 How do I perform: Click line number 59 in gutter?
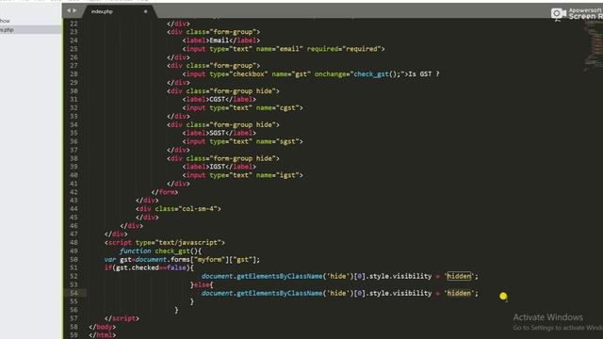coord(73,335)
